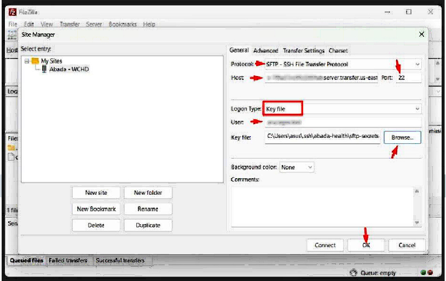Click the New site button
This screenshot has height=281, width=446.
[96, 192]
